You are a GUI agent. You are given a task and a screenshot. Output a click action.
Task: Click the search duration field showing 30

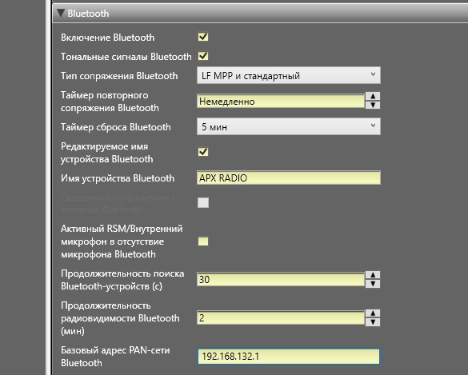click(x=281, y=279)
